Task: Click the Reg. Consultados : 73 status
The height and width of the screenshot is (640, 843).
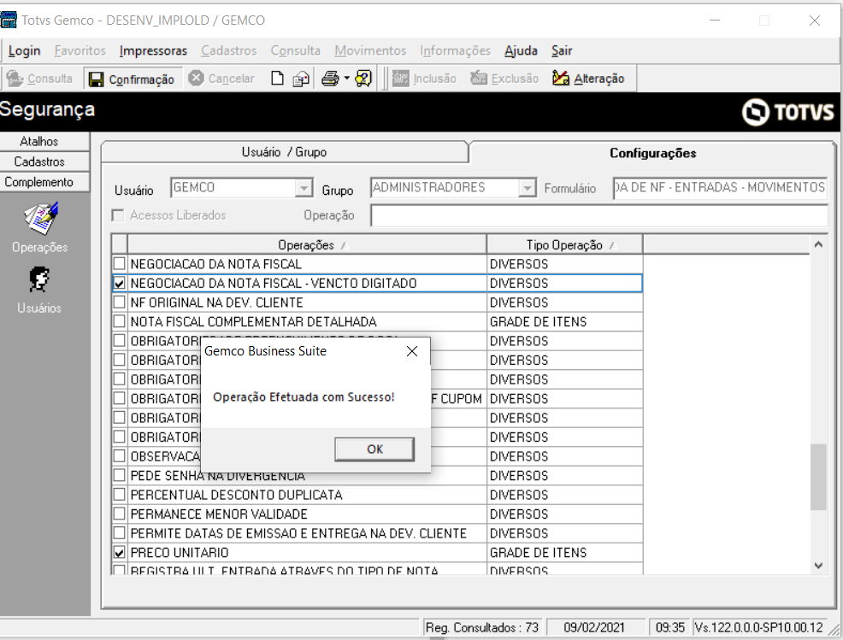Action: [x=481, y=628]
